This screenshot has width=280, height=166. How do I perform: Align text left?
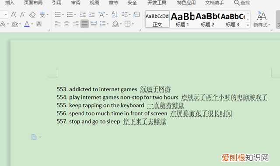(57, 24)
